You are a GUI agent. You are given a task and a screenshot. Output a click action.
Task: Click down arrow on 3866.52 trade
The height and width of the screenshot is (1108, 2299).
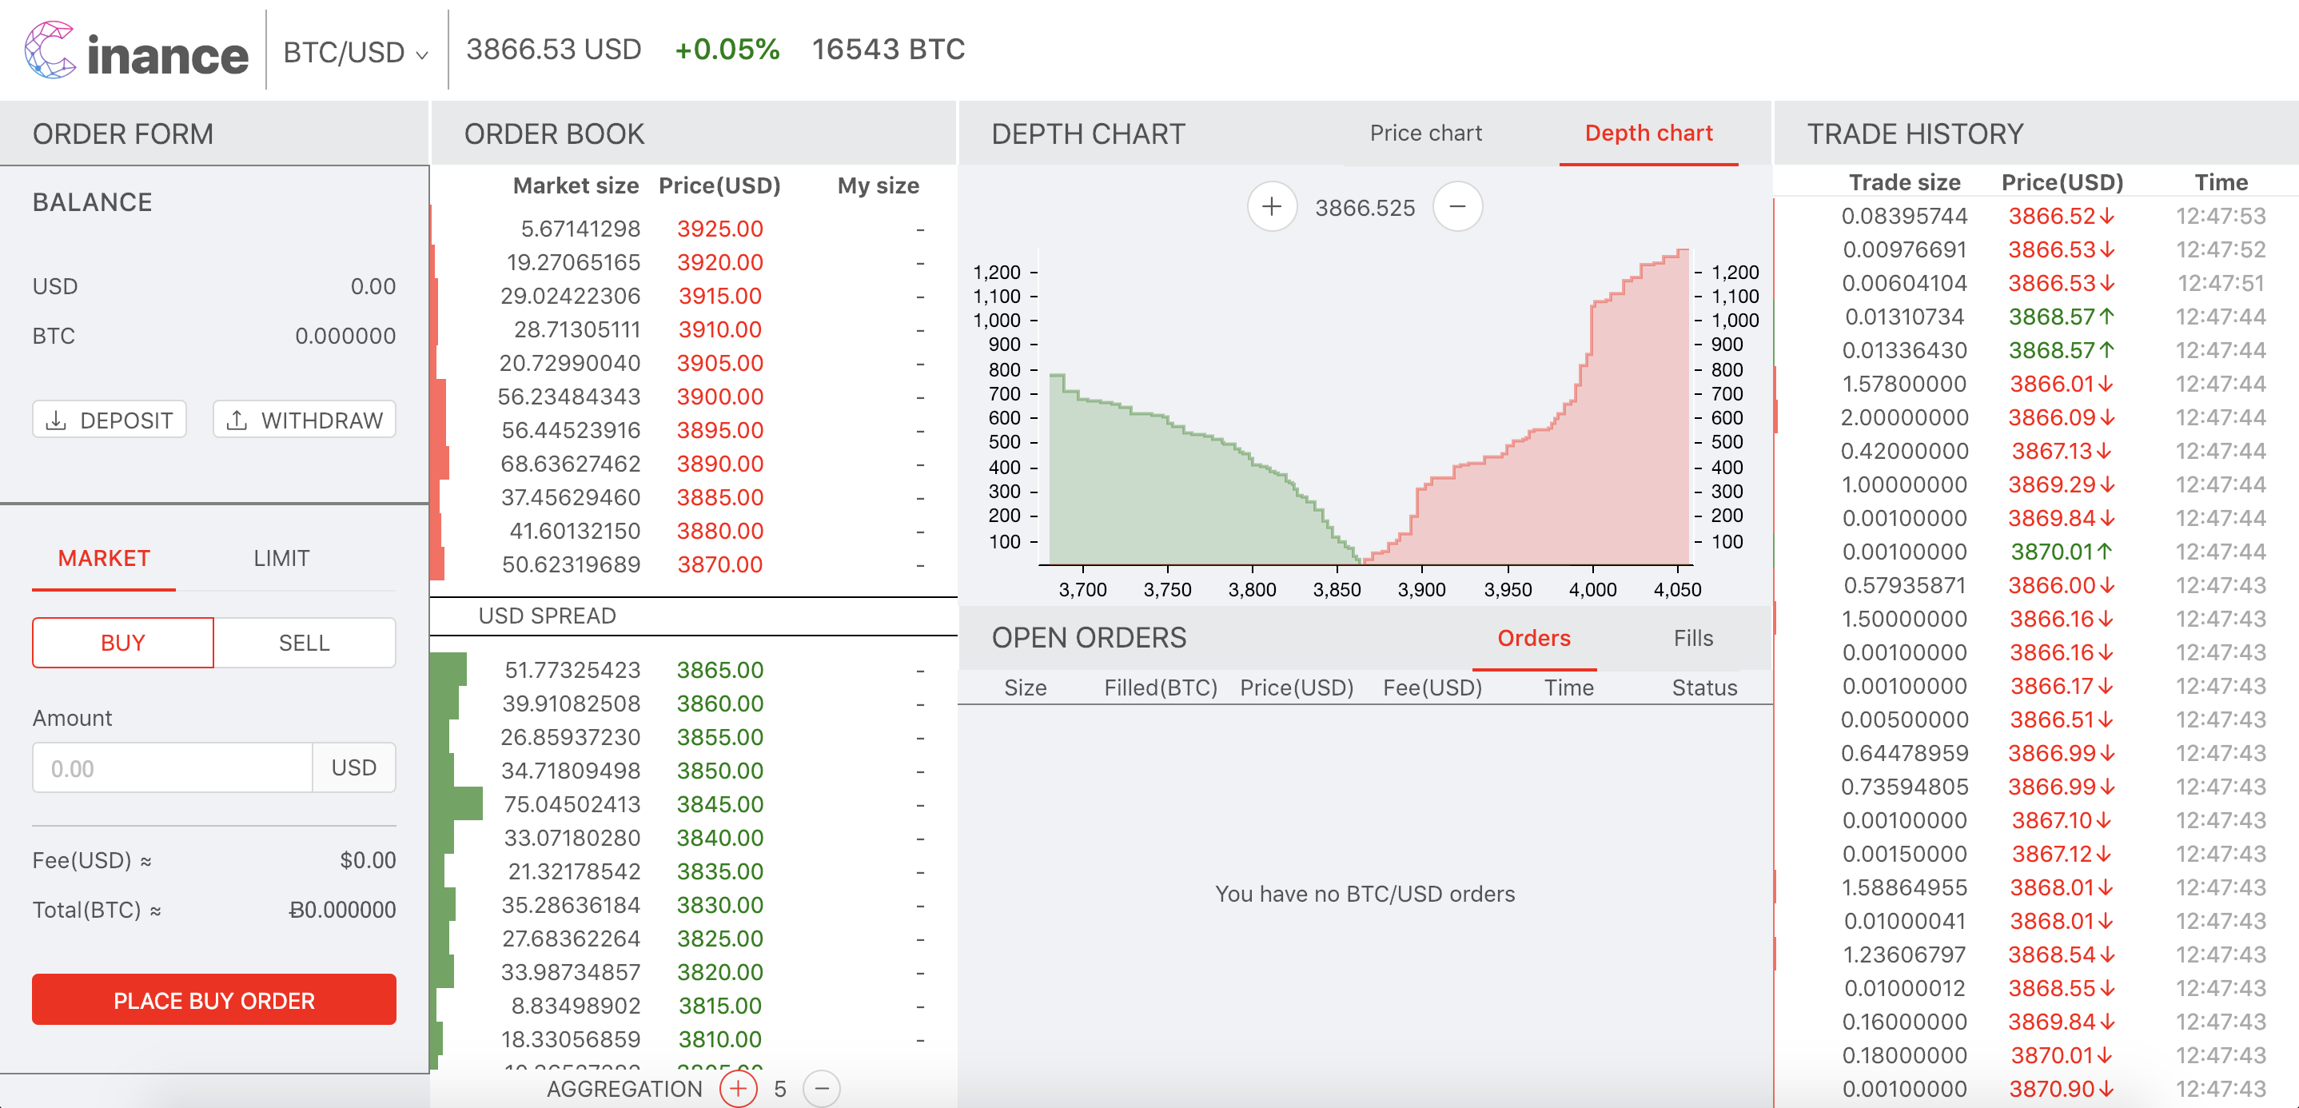point(2107,216)
